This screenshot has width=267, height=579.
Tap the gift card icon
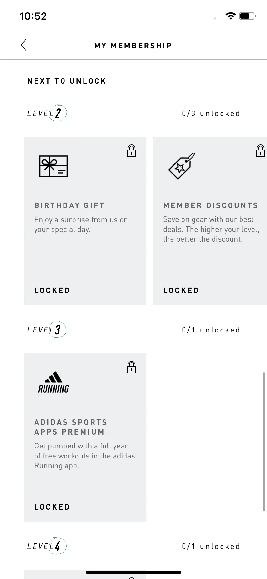pyautogui.click(x=54, y=166)
